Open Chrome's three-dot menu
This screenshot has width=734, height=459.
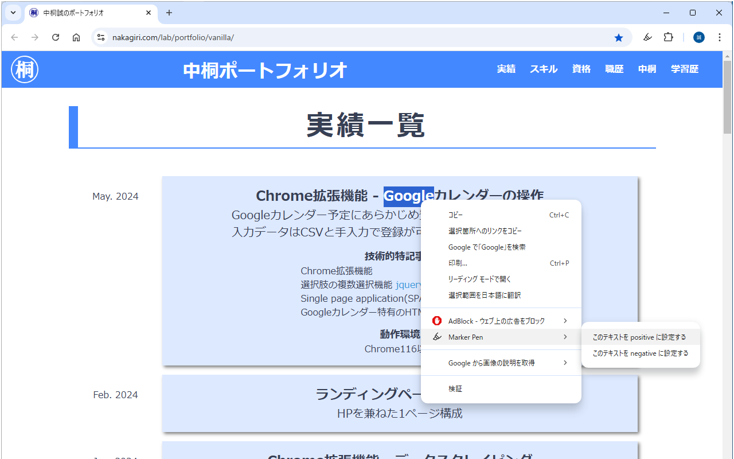coord(720,37)
